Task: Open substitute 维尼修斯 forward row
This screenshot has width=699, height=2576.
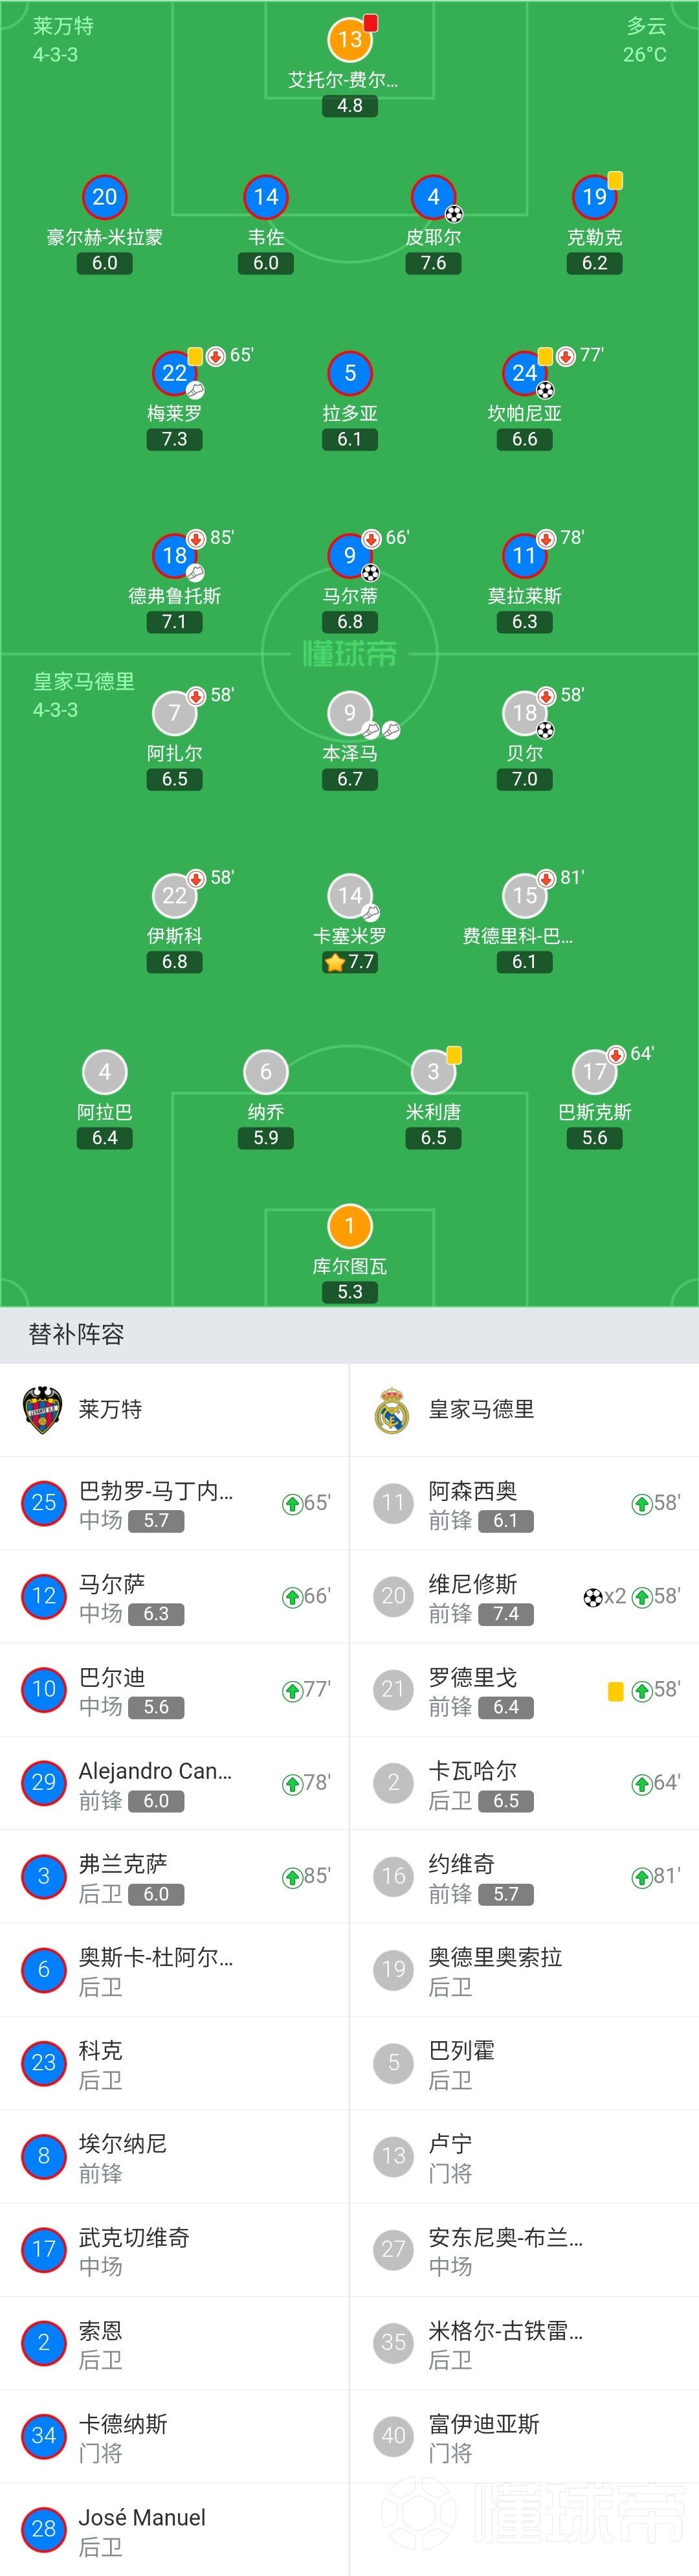Action: 524,1596
